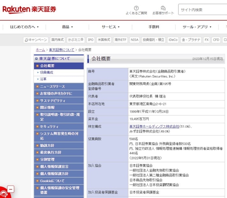
Task: Open 楽天証券ホールディングス株式会社 shareholder link
Action: click(154, 127)
